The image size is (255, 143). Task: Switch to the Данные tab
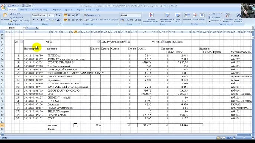68,10
